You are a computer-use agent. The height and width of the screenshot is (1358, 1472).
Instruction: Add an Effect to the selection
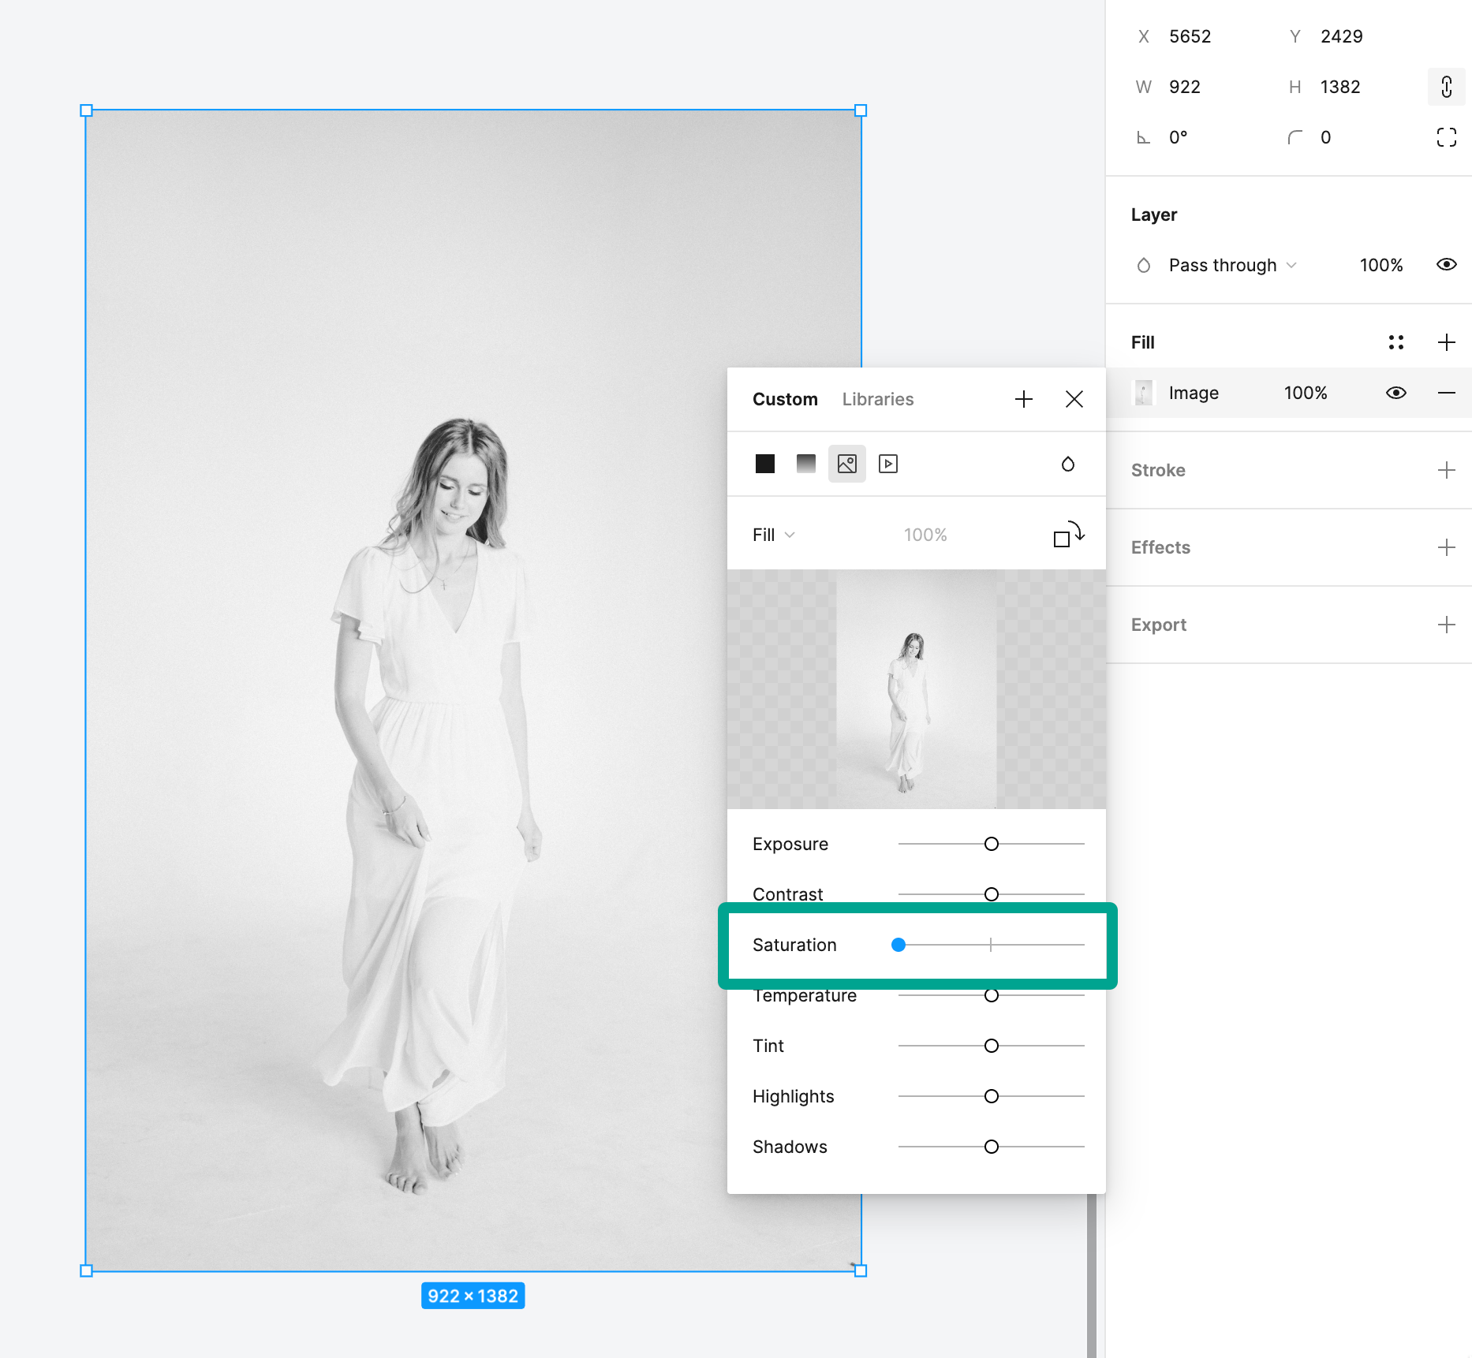click(1447, 547)
